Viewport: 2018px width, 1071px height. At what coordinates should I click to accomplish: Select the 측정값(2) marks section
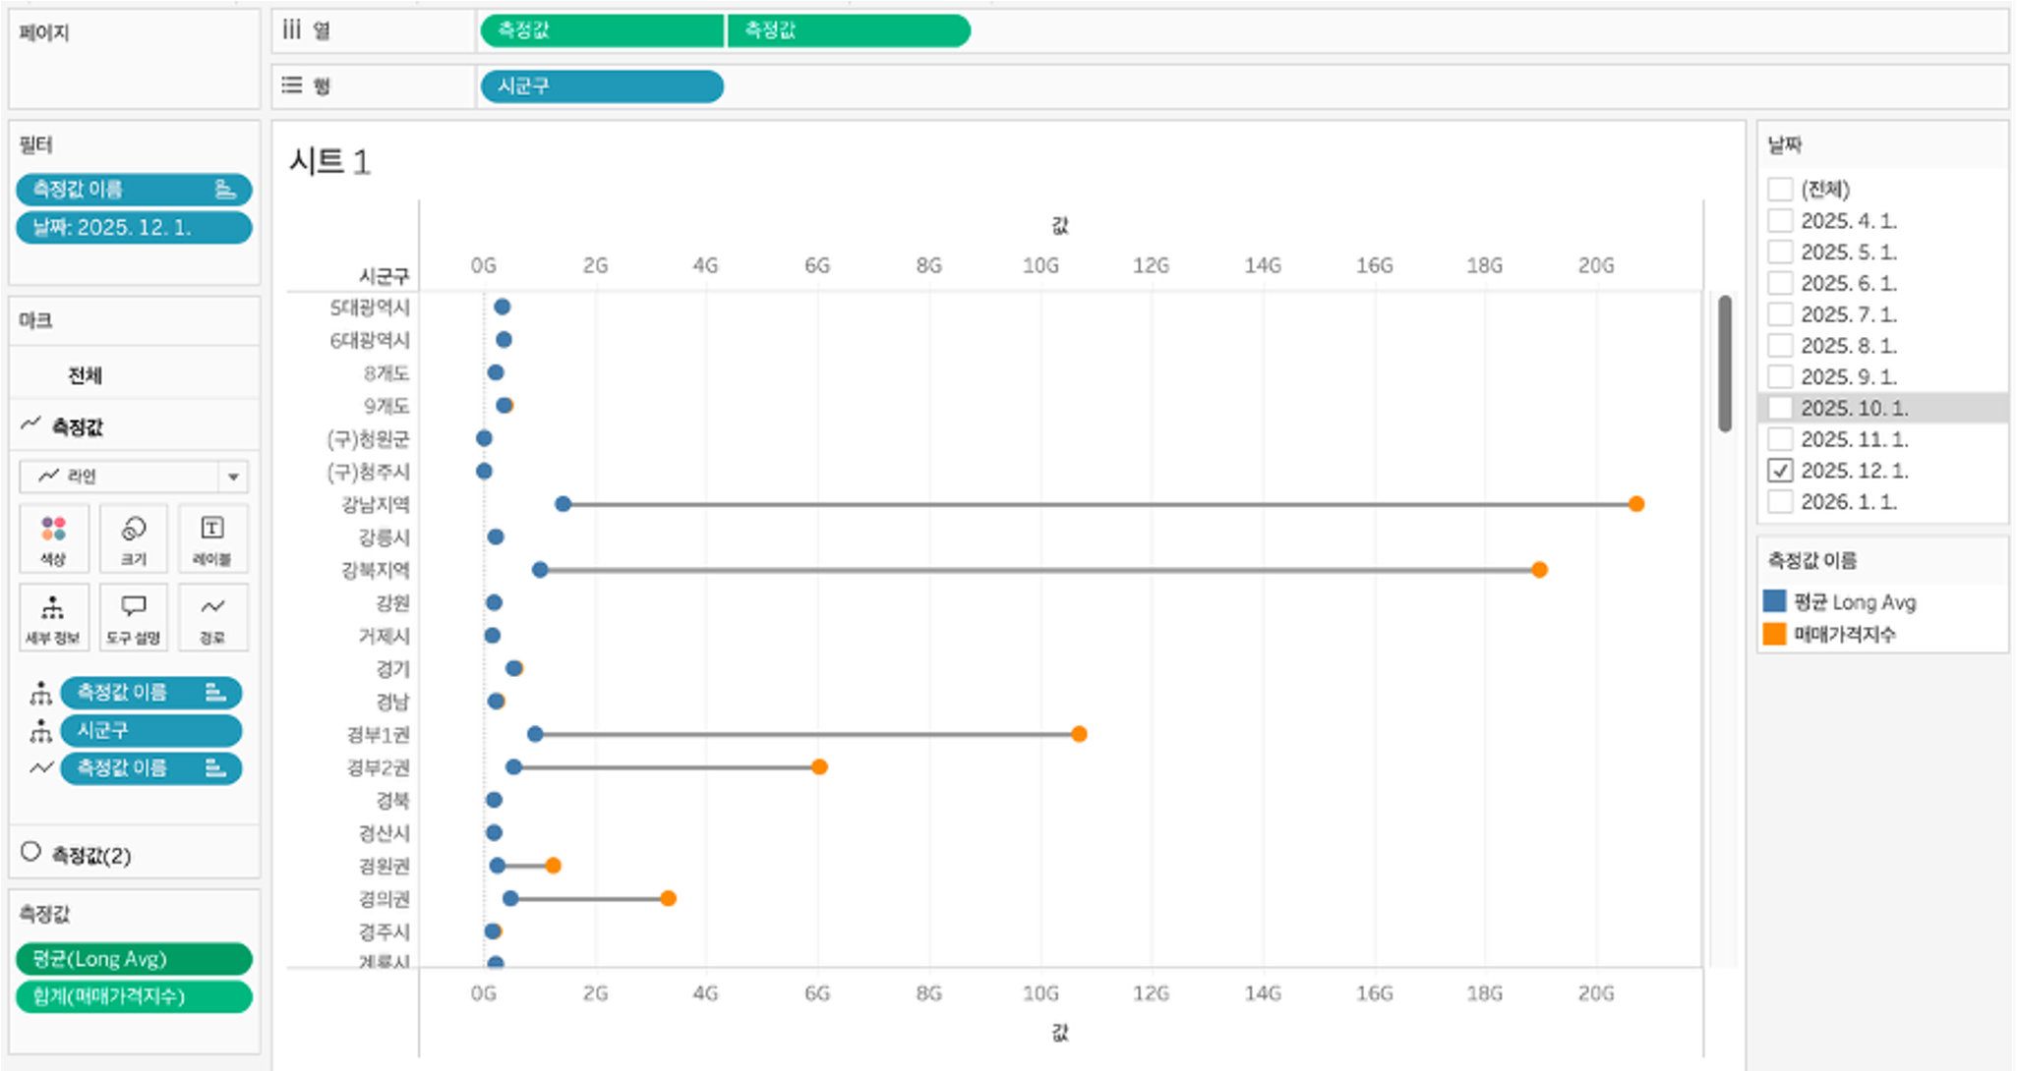134,855
